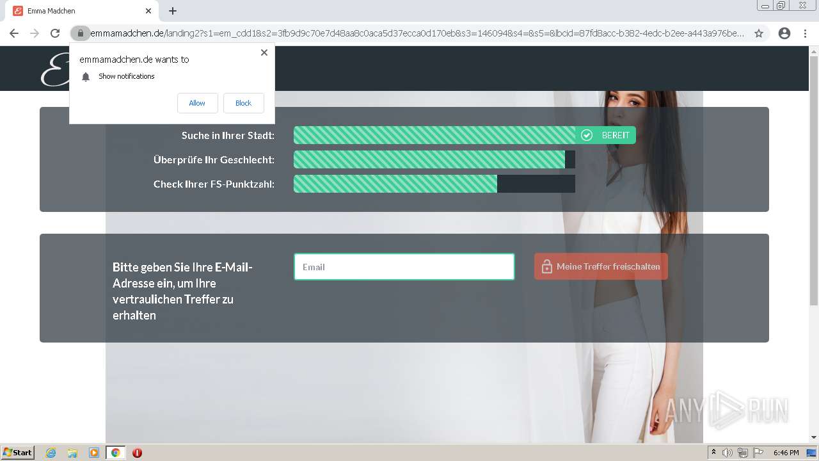Click the Check Ihrer FS-Punktzahl progress bar

(x=434, y=184)
